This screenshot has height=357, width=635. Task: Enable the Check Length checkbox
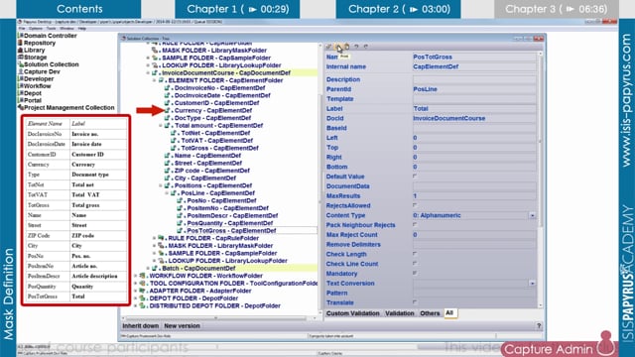[x=415, y=254]
